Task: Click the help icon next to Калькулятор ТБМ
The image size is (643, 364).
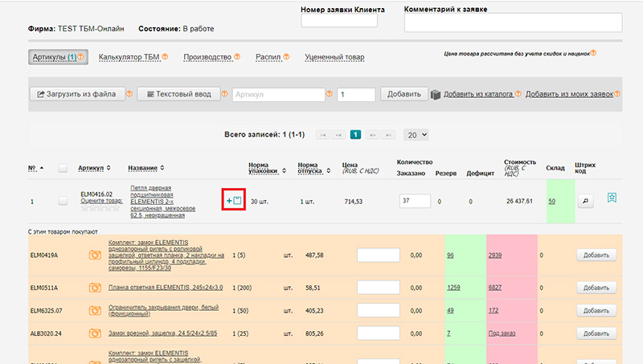Action: tap(165, 57)
